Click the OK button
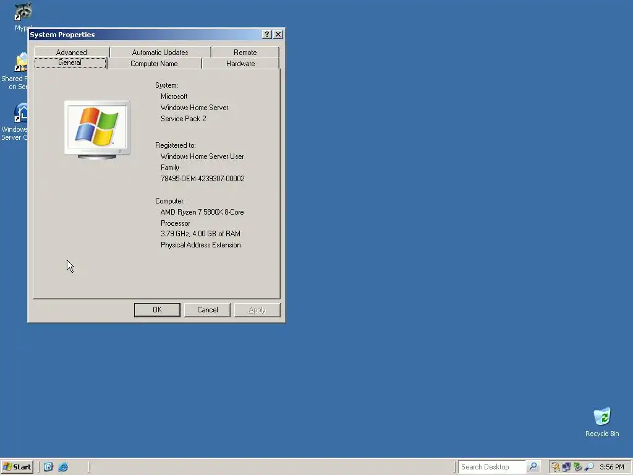The image size is (633, 475). pos(157,310)
